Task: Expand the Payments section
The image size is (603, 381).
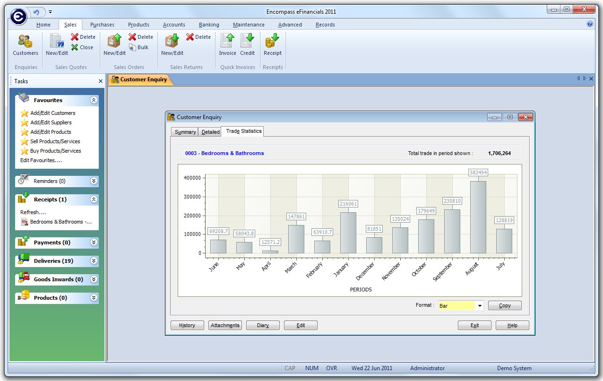Action: point(94,242)
